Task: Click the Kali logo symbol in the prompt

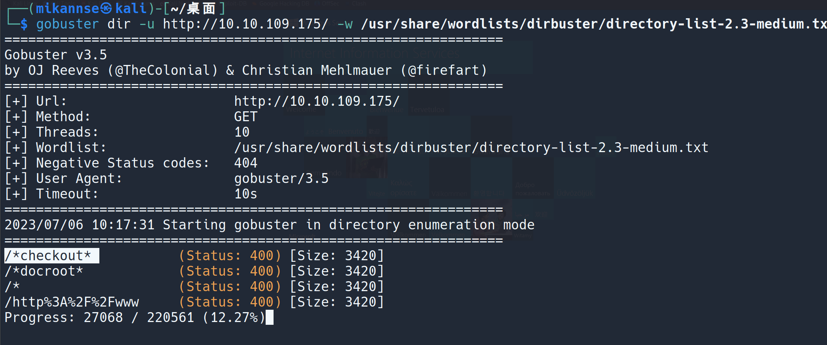Action: pos(106,8)
